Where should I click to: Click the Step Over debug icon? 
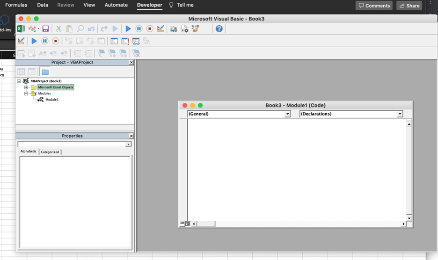pyautogui.click(x=80, y=41)
